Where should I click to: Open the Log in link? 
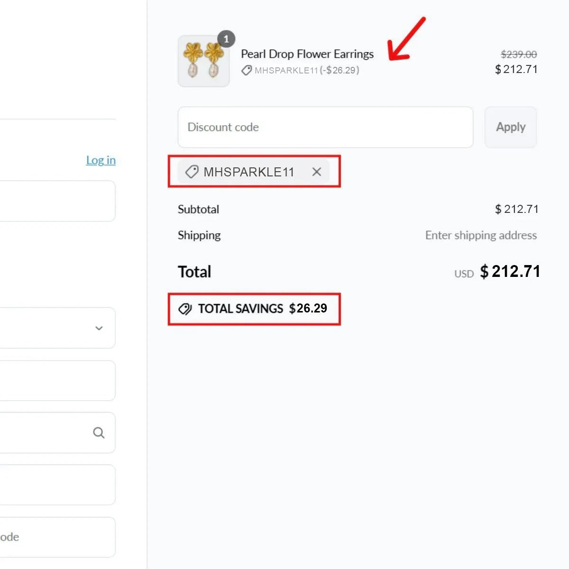coord(101,160)
